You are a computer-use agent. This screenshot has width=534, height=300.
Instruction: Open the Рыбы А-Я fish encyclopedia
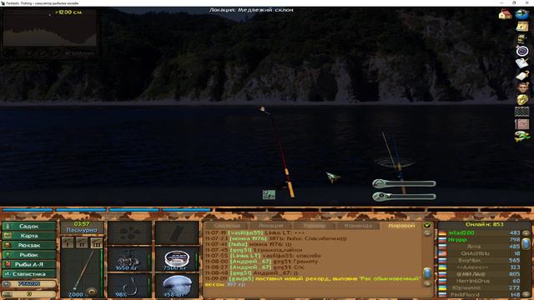(x=29, y=264)
